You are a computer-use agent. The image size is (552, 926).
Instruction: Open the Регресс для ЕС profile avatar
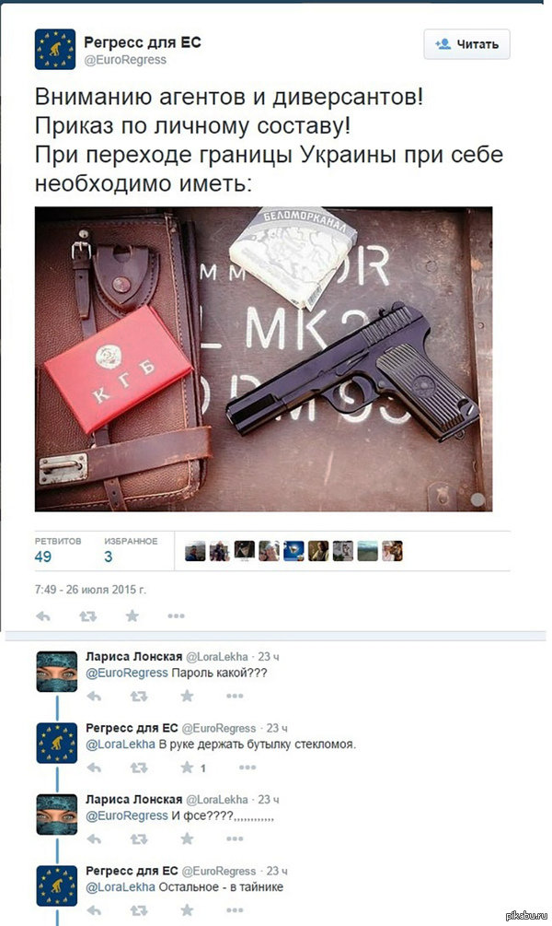(x=55, y=50)
